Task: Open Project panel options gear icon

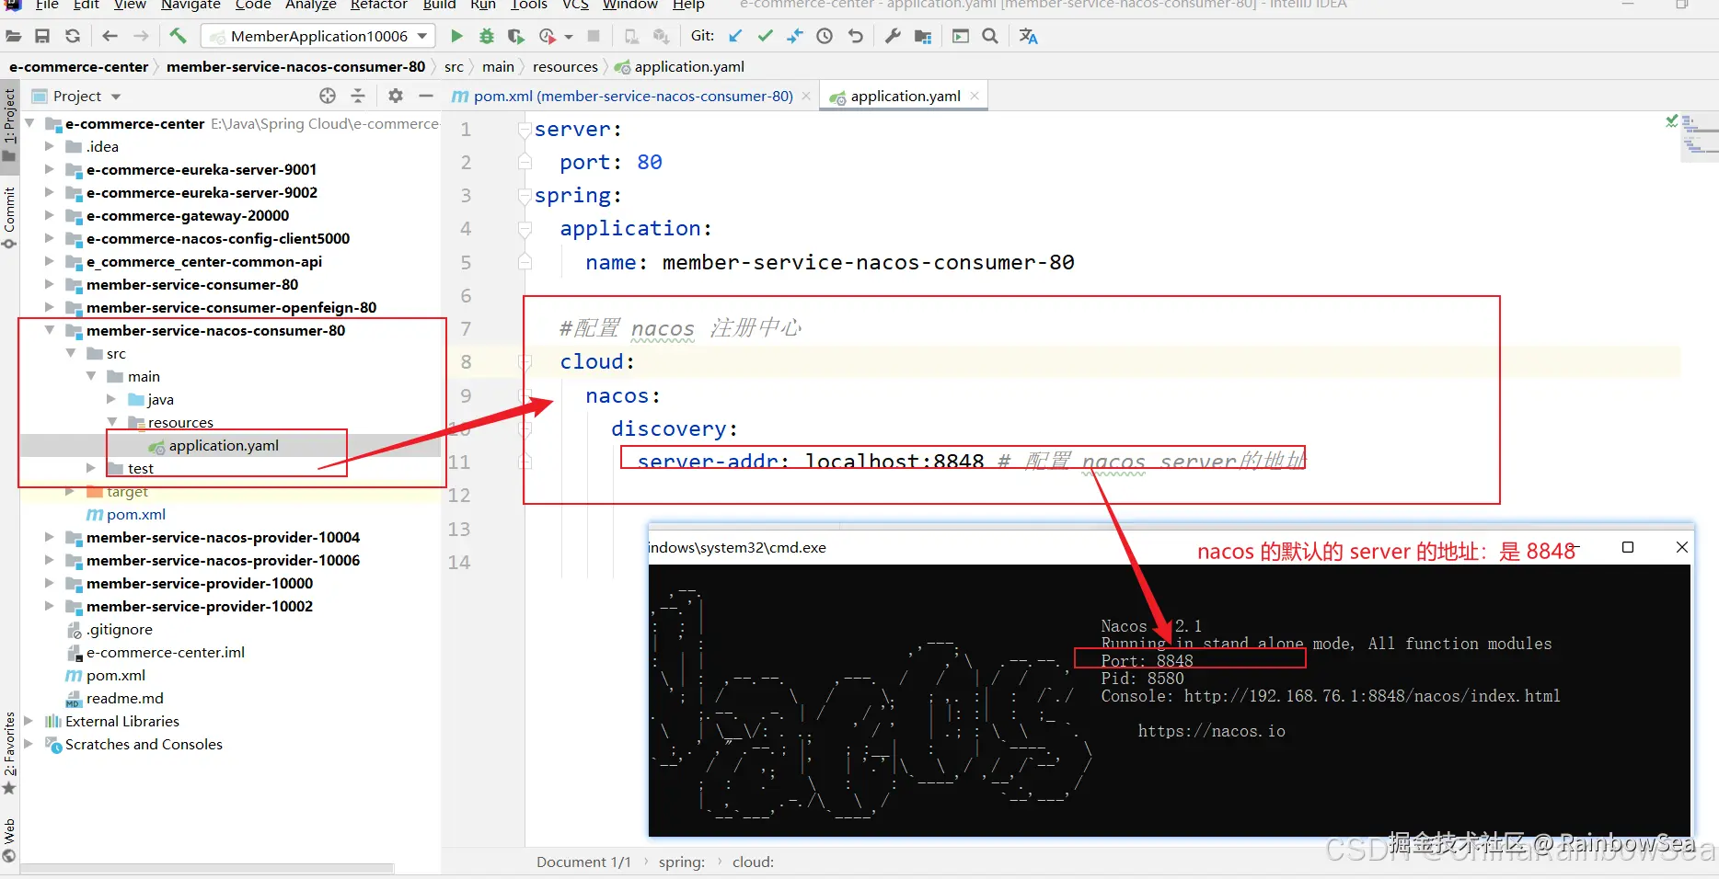Action: click(x=396, y=96)
